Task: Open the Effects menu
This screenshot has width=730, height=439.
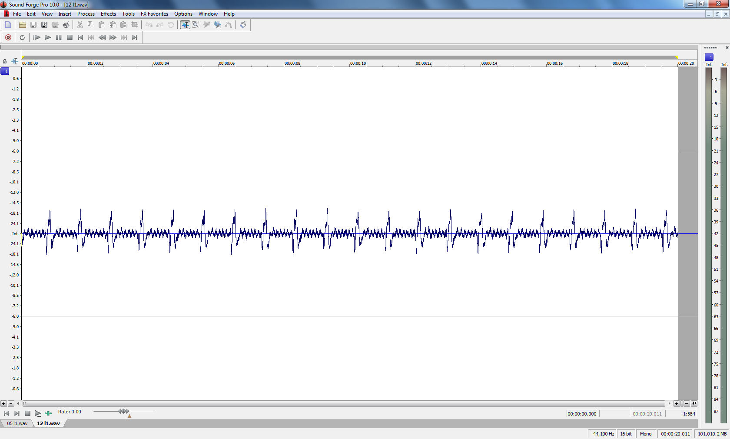Action: [108, 14]
